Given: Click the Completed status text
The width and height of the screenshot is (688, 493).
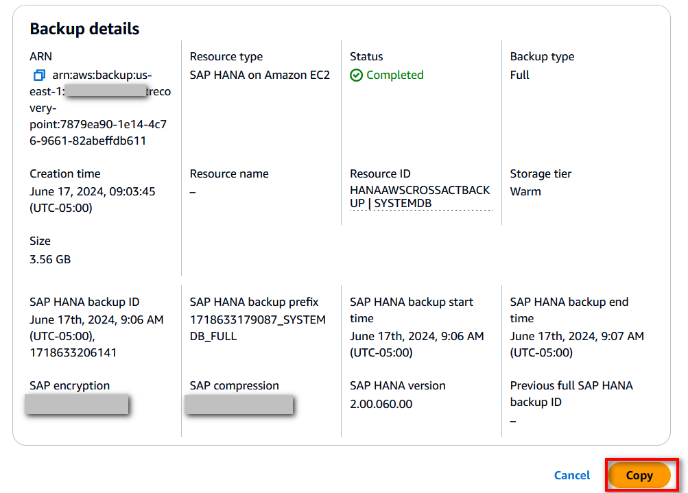Looking at the screenshot, I should [394, 75].
